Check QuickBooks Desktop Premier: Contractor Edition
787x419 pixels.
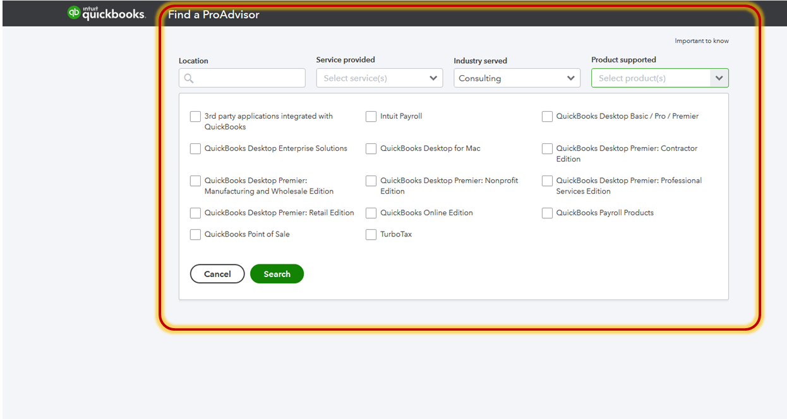[548, 149]
